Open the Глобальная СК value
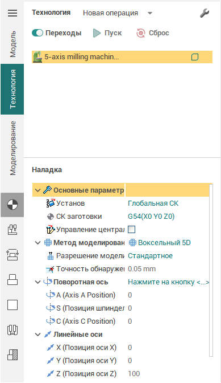The image size is (221, 383). tap(153, 203)
